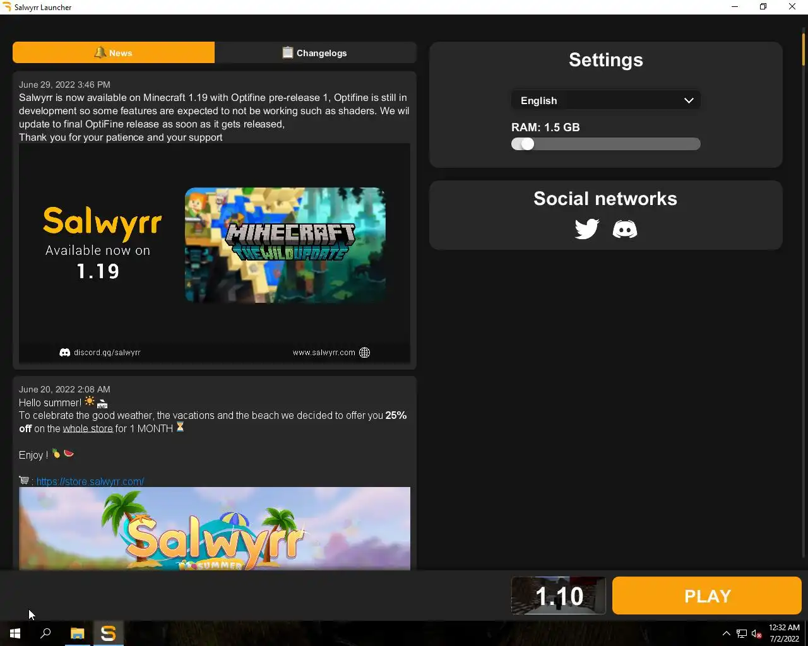Close the Salwyrr Launcher window
This screenshot has width=808, height=646.
tap(792, 7)
